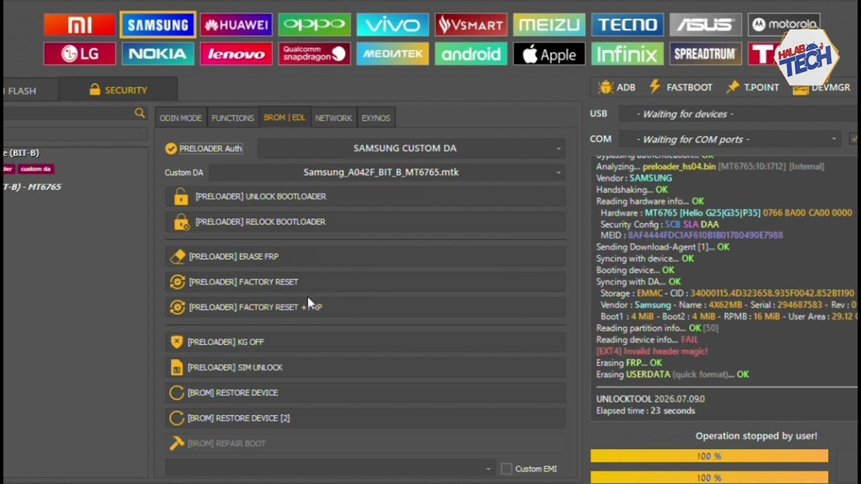Image resolution: width=861 pixels, height=484 pixels.
Task: Open the ADB tool
Action: [617, 87]
